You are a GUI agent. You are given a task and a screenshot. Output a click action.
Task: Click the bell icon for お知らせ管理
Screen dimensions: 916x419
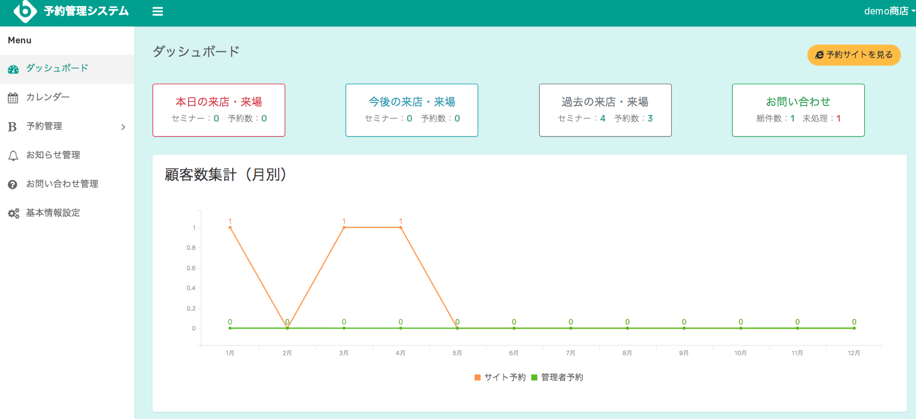(13, 155)
